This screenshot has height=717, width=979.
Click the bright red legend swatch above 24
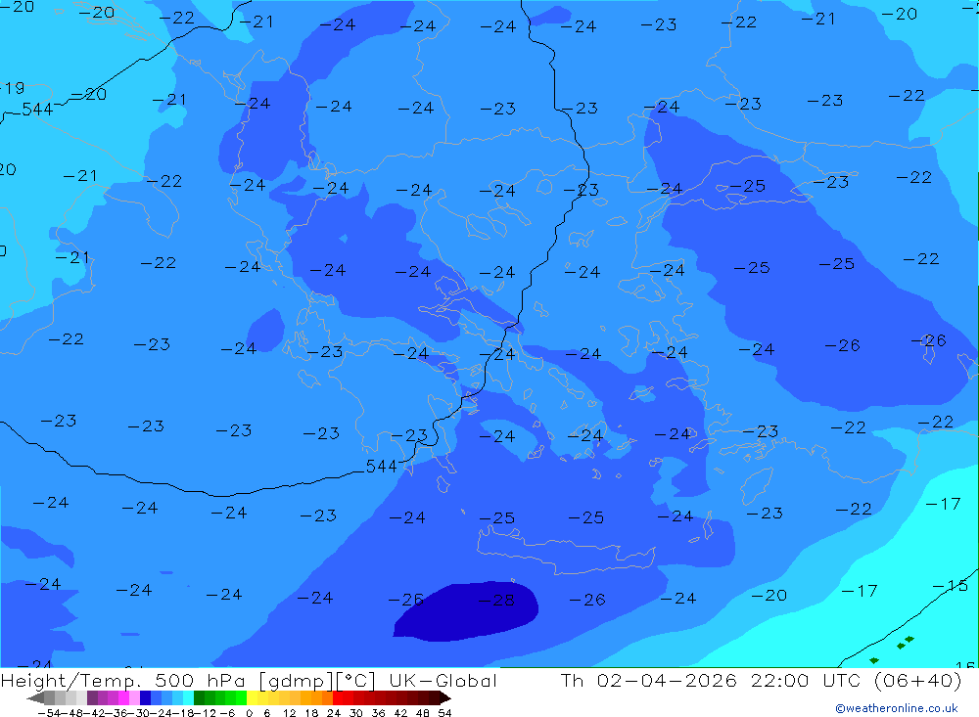tap(338, 697)
